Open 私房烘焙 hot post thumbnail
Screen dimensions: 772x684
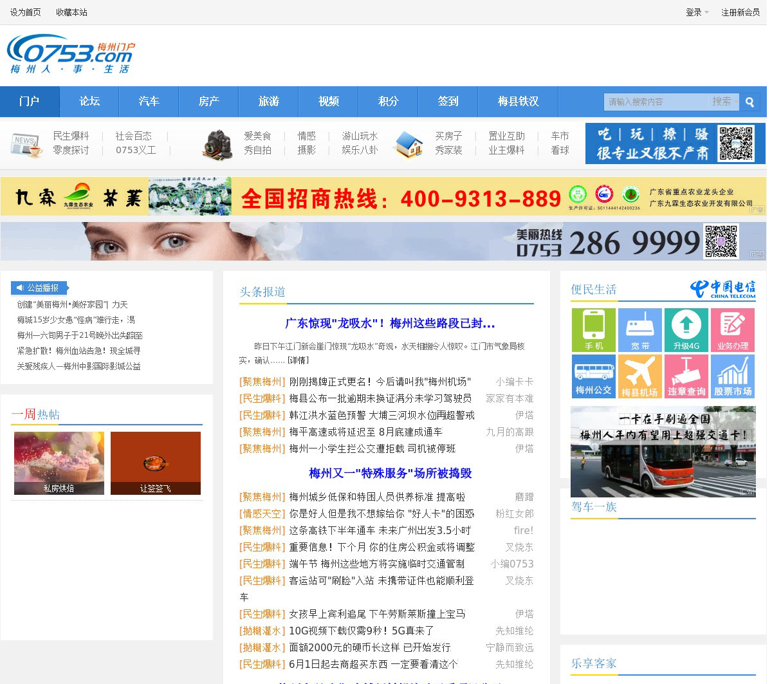coord(59,463)
